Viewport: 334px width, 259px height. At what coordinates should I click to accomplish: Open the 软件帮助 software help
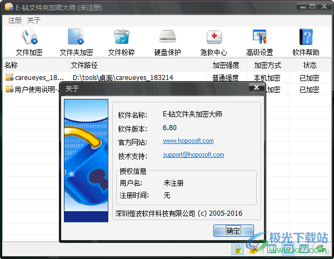pyautogui.click(x=306, y=42)
